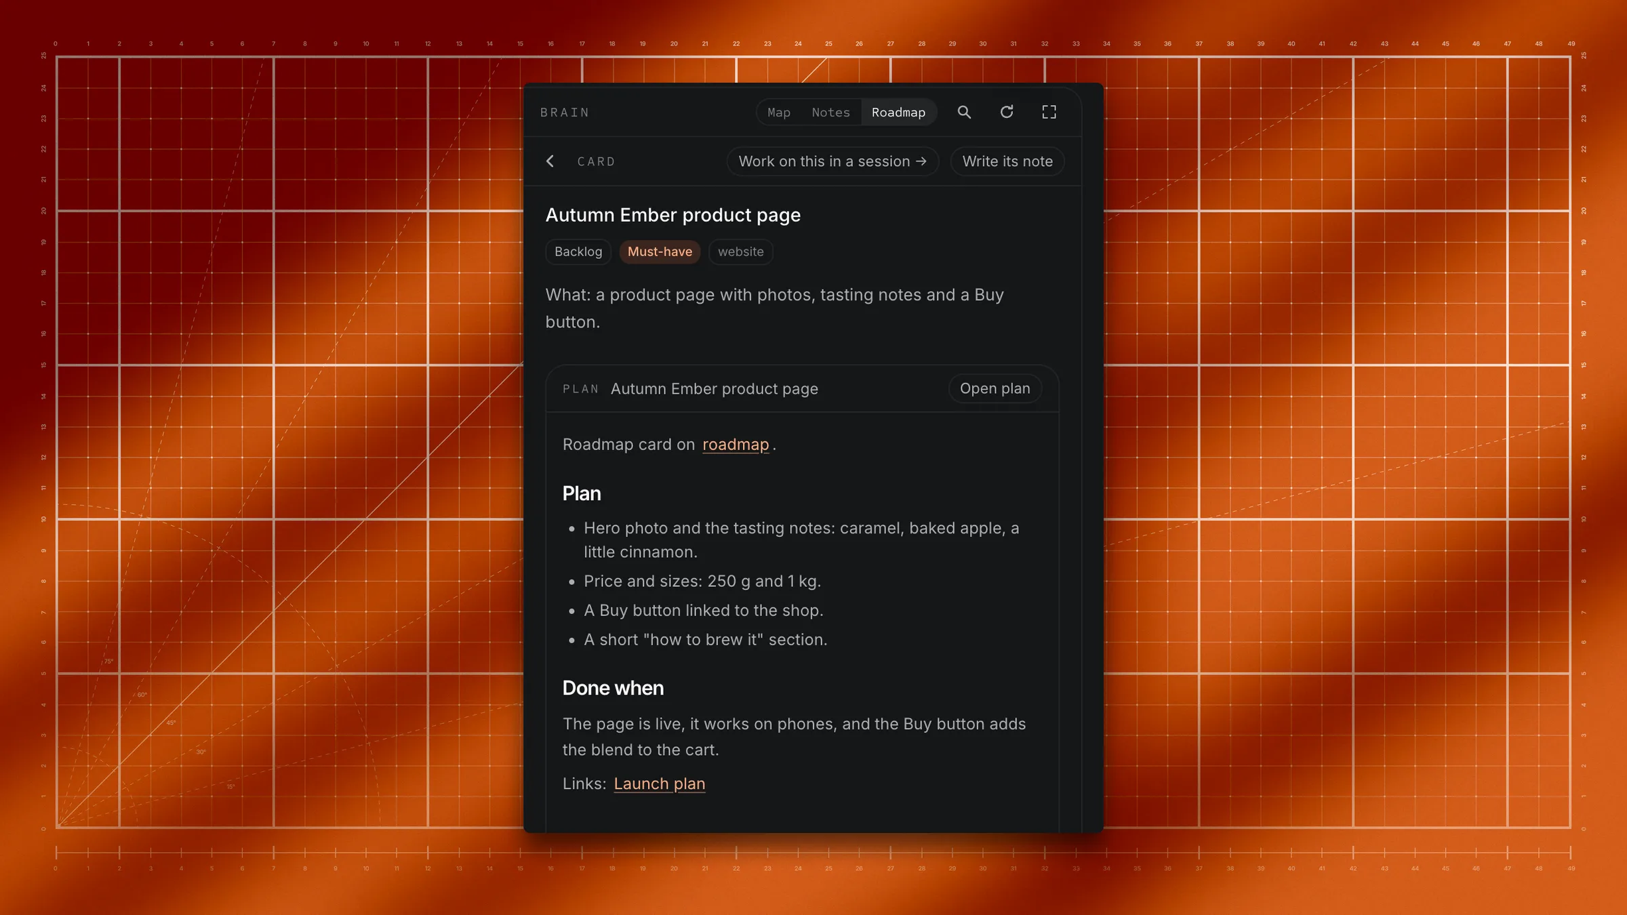Click the 'Hero photo and the tasting notes' bullet

801,540
